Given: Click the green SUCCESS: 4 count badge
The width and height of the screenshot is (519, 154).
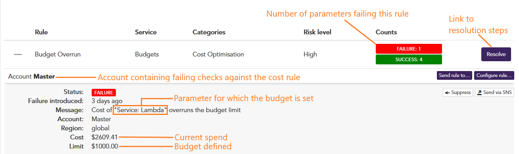Looking at the screenshot, I should pyautogui.click(x=409, y=60).
